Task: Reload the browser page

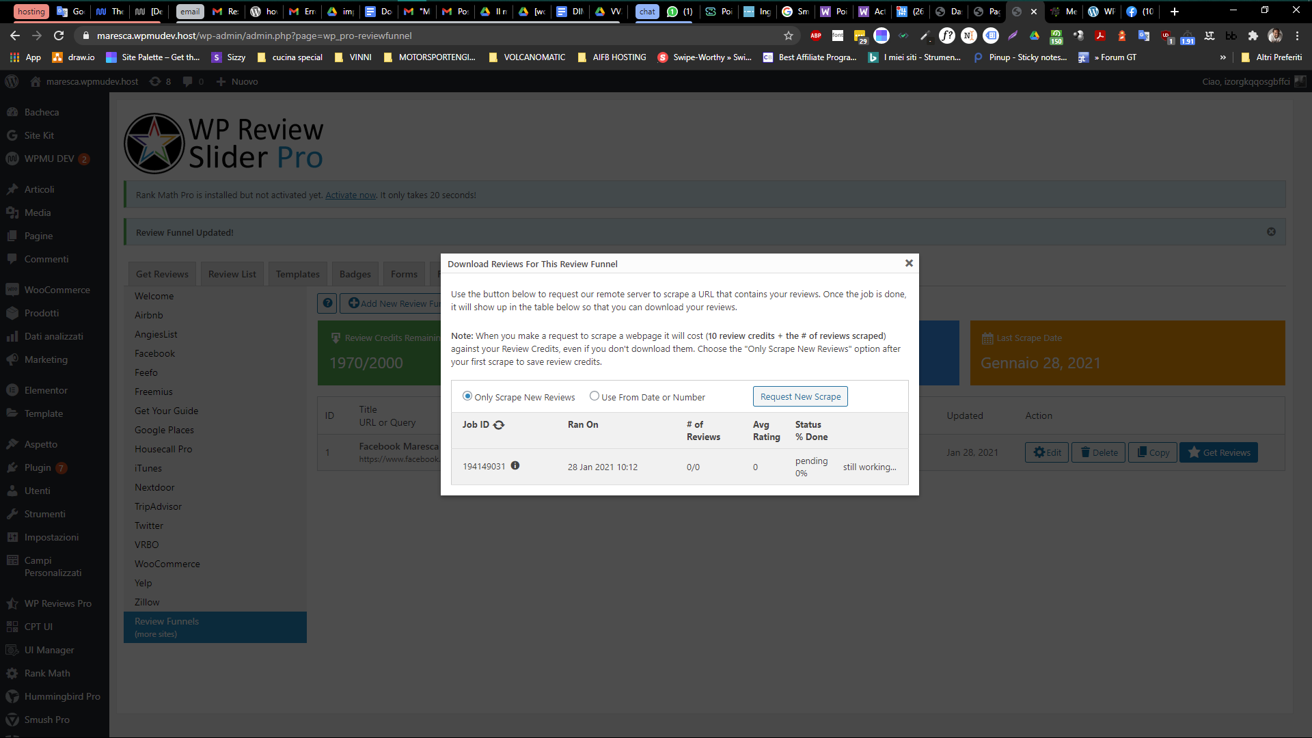Action: [x=59, y=36]
